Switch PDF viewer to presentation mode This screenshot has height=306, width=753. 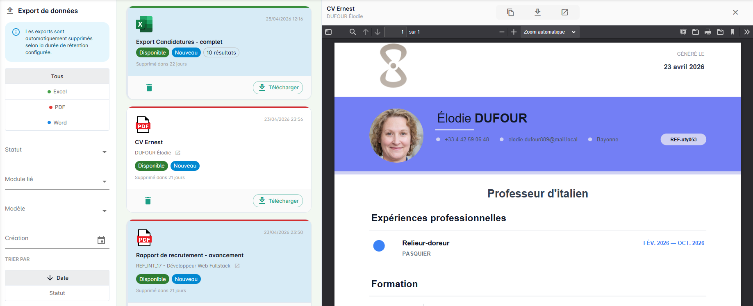683,32
